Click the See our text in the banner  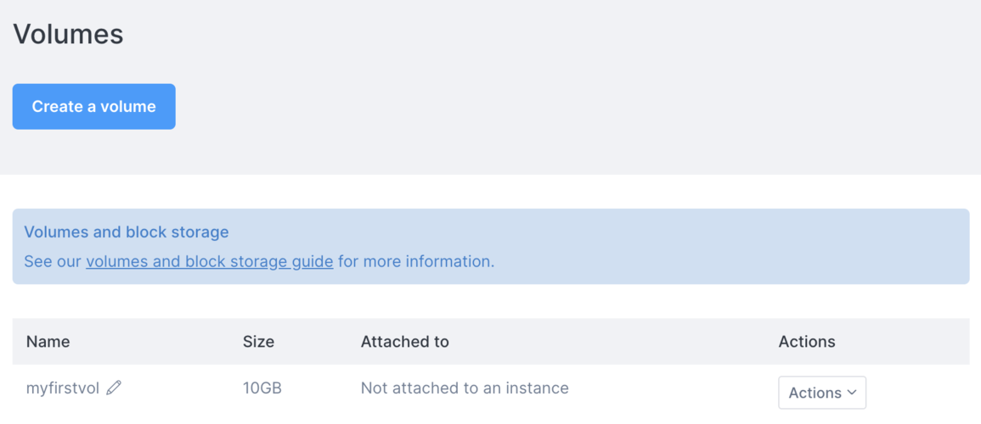(53, 261)
